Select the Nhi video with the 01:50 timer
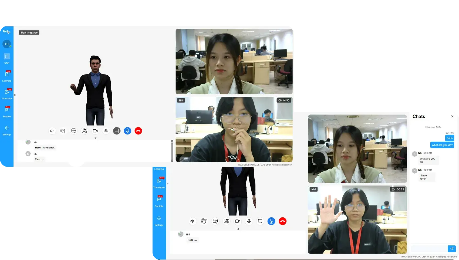Image resolution: width=459 pixels, height=260 pixels. (234, 129)
